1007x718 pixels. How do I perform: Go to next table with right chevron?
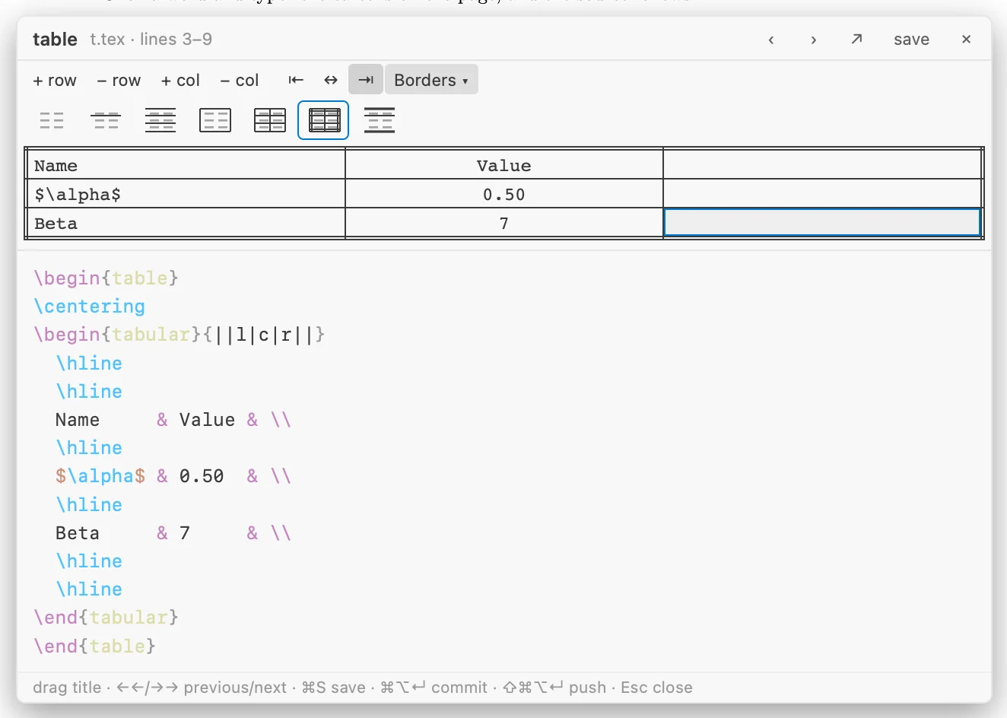pyautogui.click(x=814, y=40)
